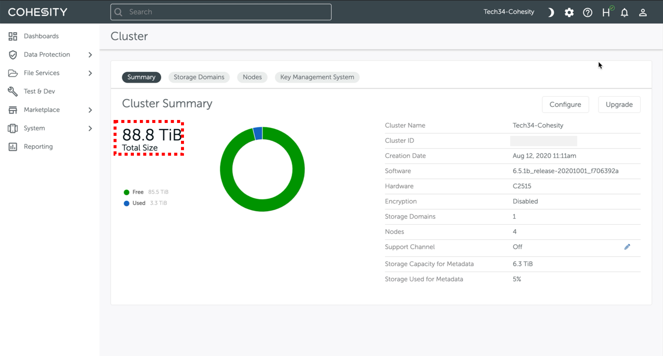Click the Helios H status icon
663x356 pixels.
607,12
